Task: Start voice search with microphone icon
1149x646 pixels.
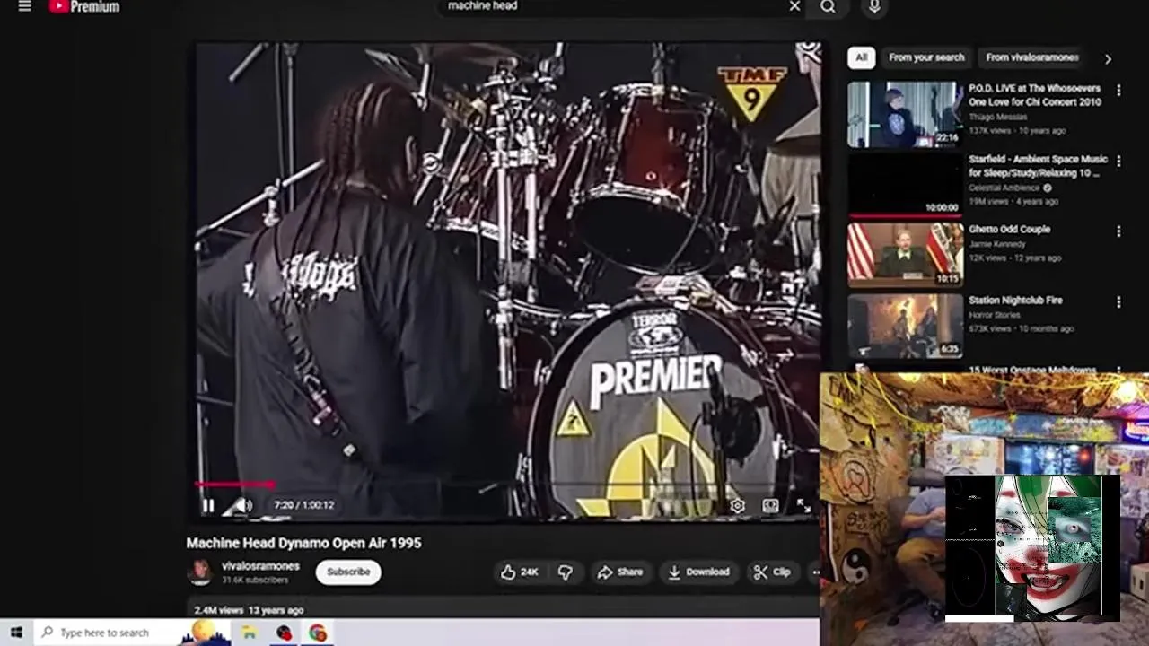Action: (874, 6)
